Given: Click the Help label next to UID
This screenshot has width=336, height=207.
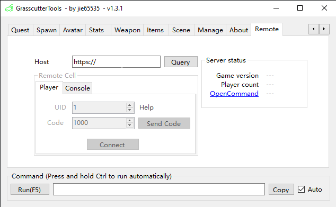Looking at the screenshot, I should click(146, 107).
